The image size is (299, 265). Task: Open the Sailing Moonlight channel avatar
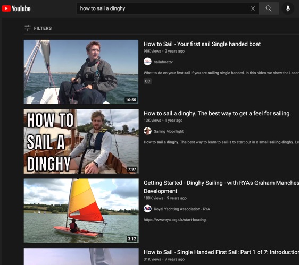click(x=147, y=131)
